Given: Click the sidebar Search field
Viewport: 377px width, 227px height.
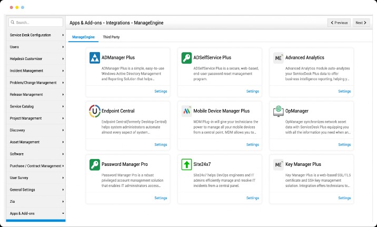Looking at the screenshot, I should pyautogui.click(x=37, y=23).
